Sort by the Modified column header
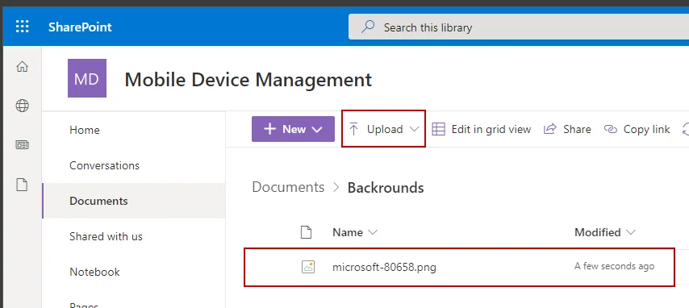 pos(598,232)
